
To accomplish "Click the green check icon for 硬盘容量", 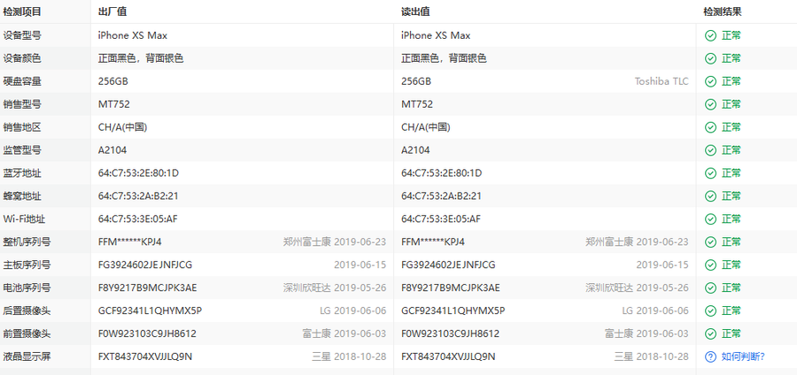I will [710, 81].
